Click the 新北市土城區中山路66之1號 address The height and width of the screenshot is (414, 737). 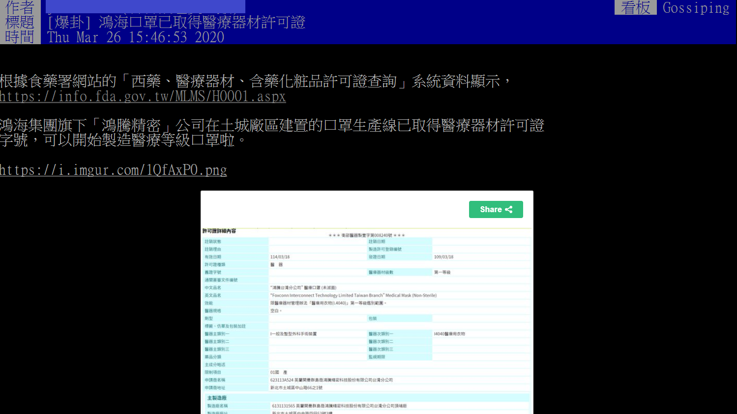(296, 387)
